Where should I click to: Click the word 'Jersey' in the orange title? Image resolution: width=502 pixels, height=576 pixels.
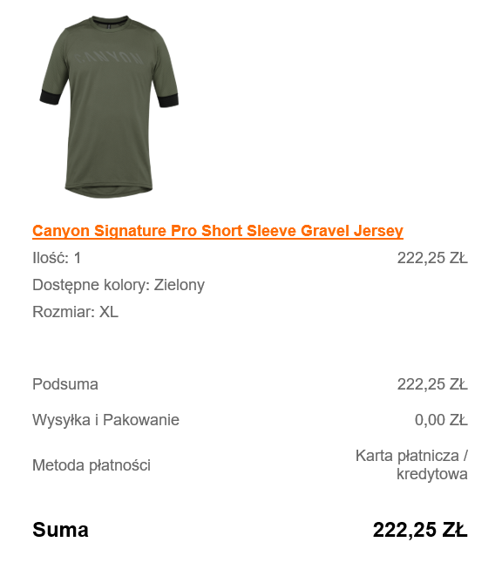[x=378, y=231]
